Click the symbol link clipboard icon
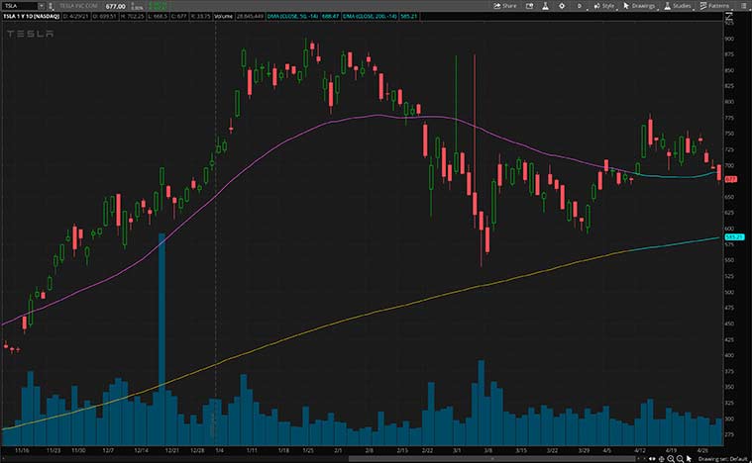This screenshot has width=752, height=463. [51, 6]
